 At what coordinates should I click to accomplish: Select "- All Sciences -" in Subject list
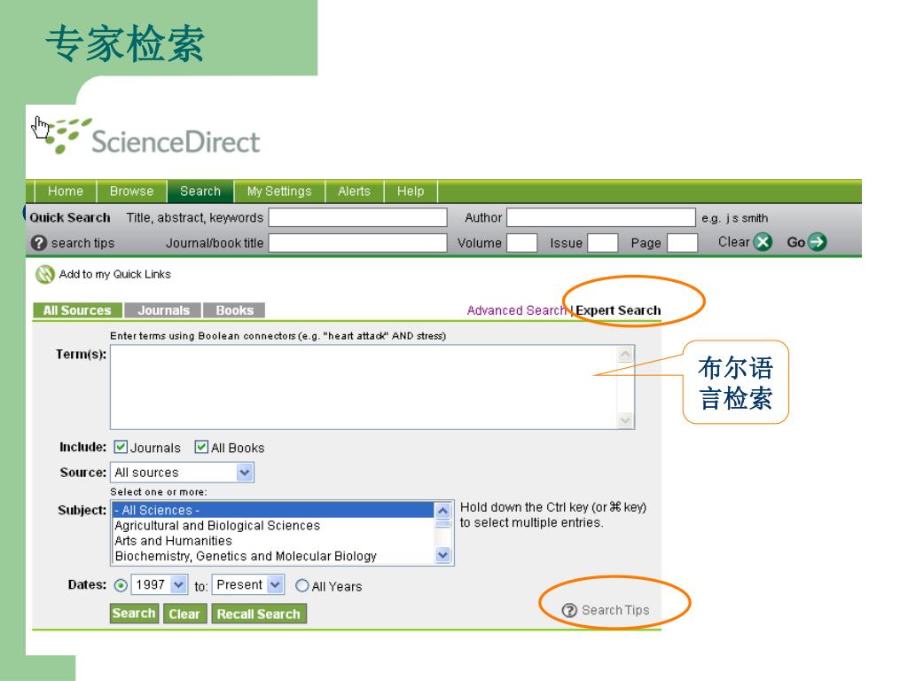pos(273,510)
